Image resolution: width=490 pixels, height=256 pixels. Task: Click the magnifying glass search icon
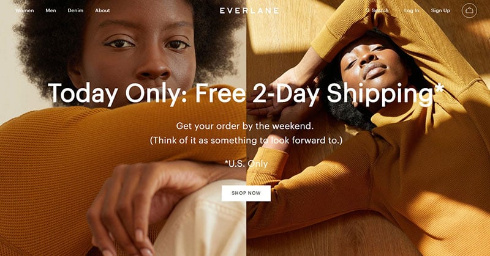(367, 10)
